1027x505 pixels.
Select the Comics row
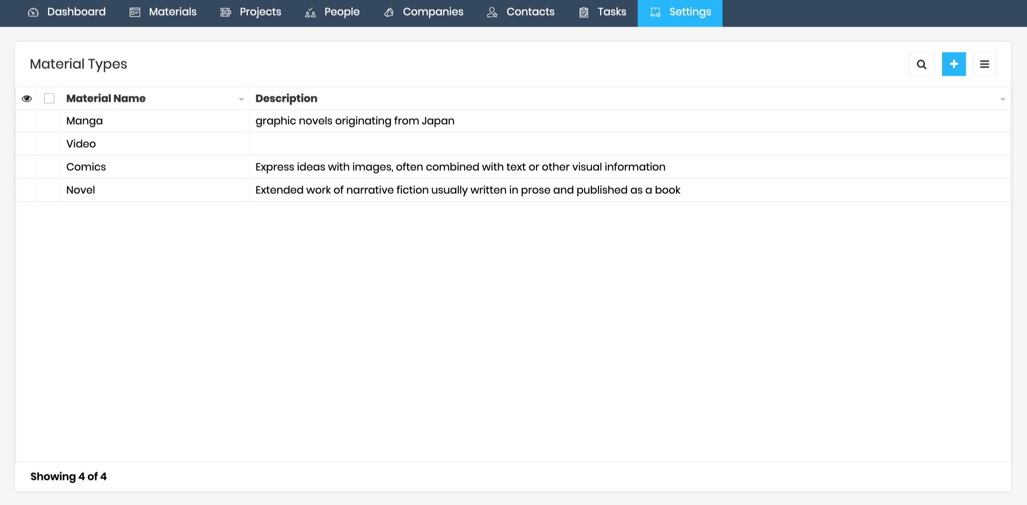click(513, 167)
